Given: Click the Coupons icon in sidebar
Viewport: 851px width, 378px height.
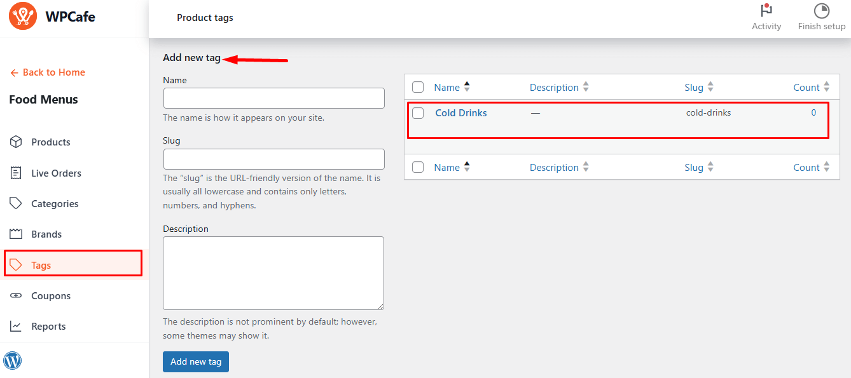Looking at the screenshot, I should pos(16,296).
